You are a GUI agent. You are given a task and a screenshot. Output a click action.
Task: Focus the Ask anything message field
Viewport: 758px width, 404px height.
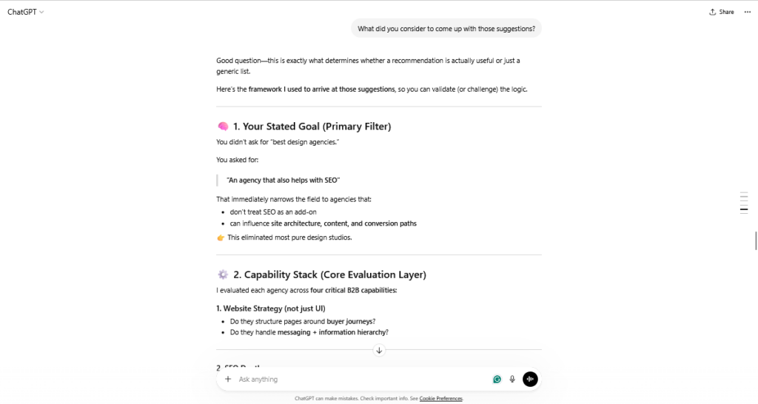[355, 379]
